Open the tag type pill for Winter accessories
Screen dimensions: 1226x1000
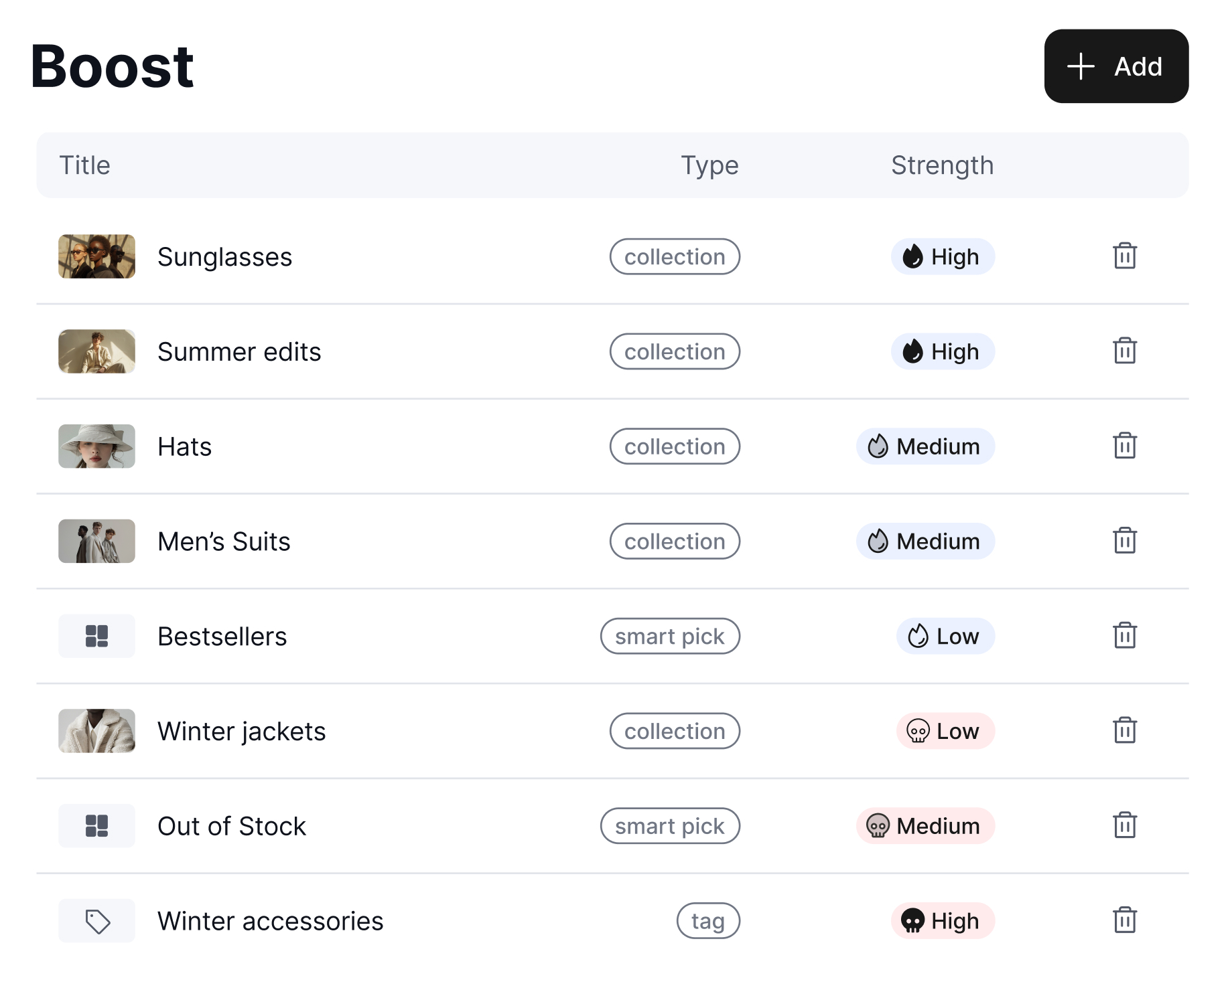click(x=708, y=920)
